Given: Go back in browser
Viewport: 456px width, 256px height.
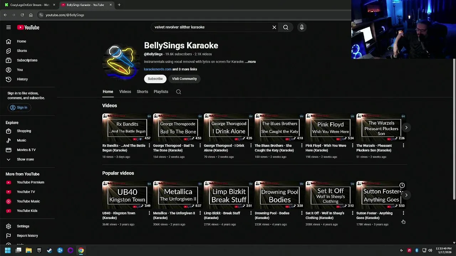Looking at the screenshot, I should 5,15.
